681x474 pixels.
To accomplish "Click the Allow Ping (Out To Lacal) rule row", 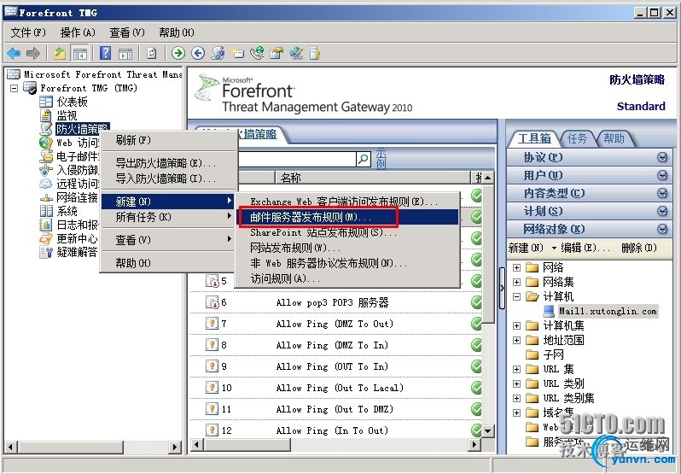I will pos(335,388).
